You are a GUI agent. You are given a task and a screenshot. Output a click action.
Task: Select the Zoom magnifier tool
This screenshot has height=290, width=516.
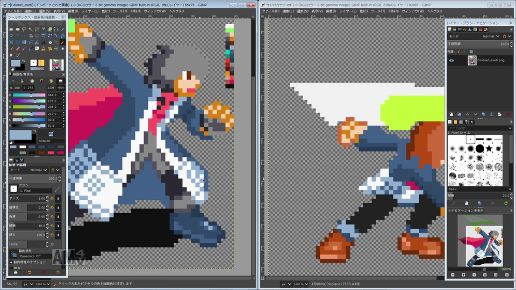[11, 35]
